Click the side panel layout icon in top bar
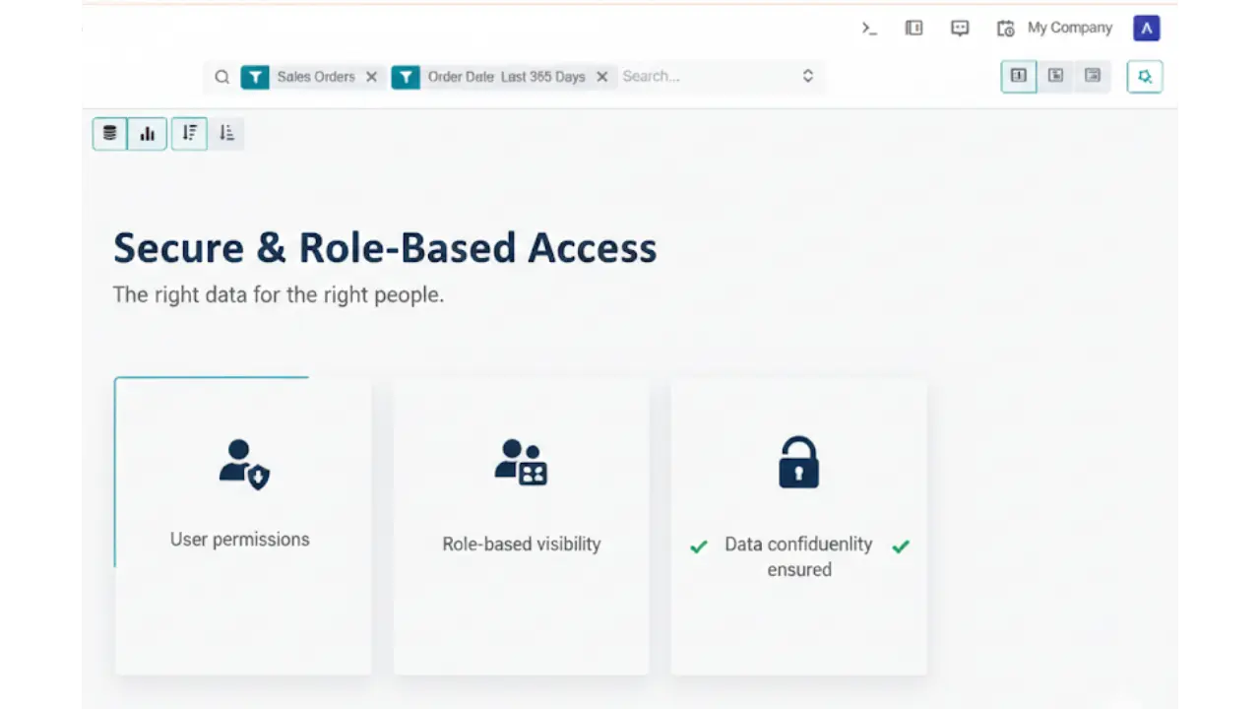This screenshot has width=1260, height=709. click(913, 29)
